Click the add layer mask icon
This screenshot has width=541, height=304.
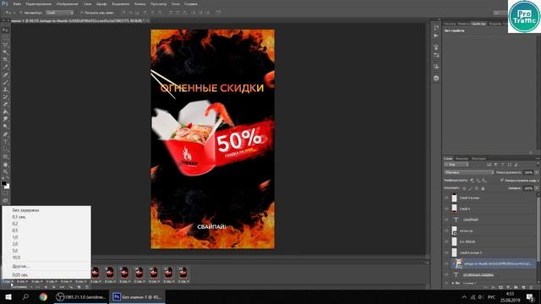[x=500, y=287]
